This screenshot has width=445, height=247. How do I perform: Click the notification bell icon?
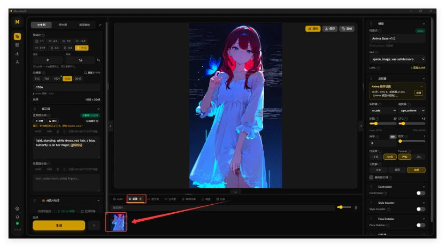coord(17,217)
